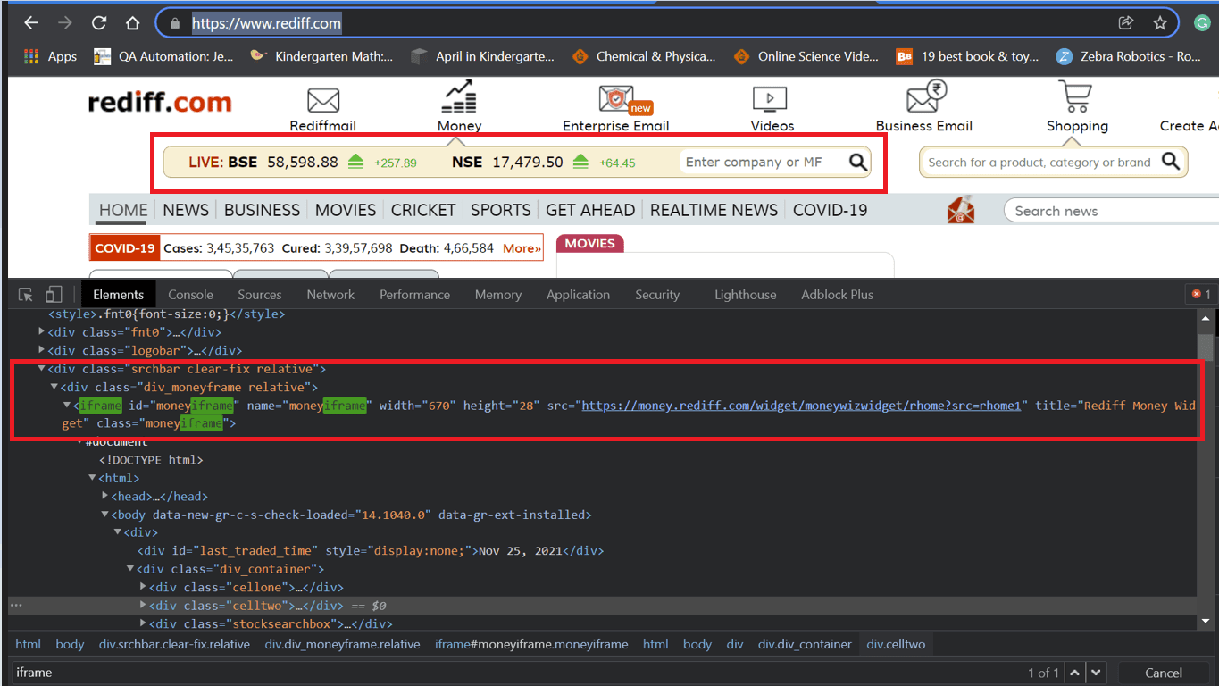
Task: Toggle the device toolbar icon in DevTools
Action: click(54, 295)
